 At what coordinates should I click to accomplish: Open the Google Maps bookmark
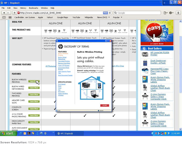click(x=62, y=17)
